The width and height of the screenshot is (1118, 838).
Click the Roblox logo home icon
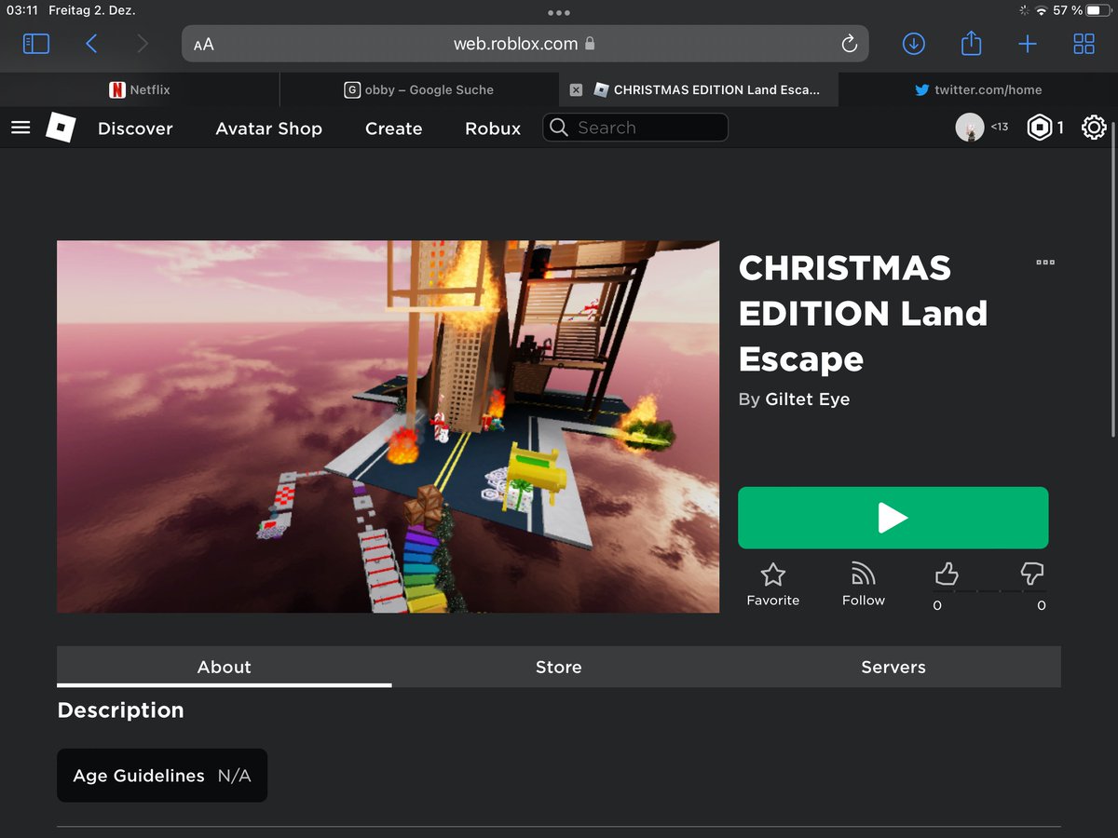tap(61, 128)
